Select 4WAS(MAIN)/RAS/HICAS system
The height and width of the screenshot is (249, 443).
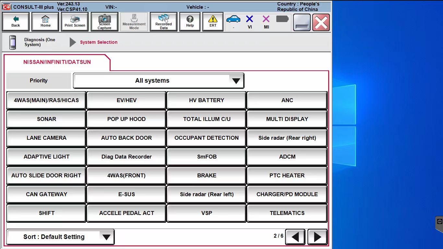pos(46,101)
